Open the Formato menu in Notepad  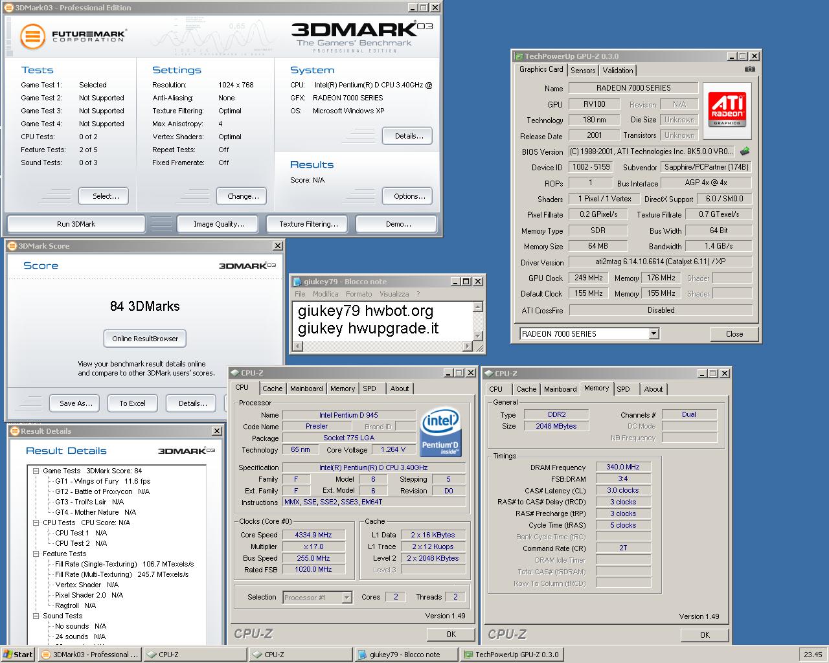(x=359, y=294)
